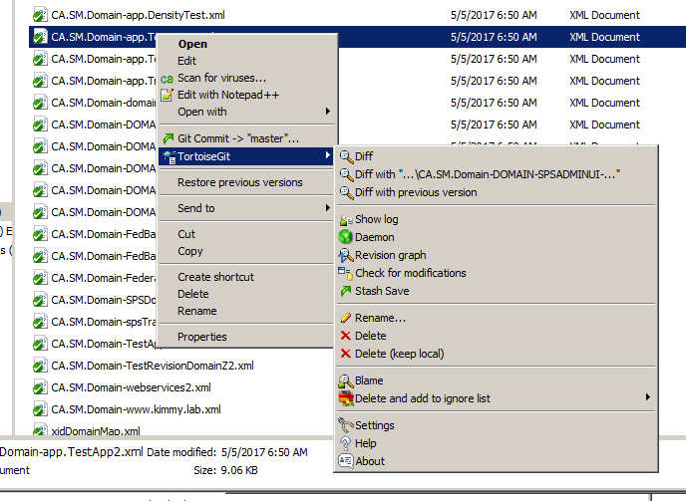Click the Revision graph icon

(346, 255)
